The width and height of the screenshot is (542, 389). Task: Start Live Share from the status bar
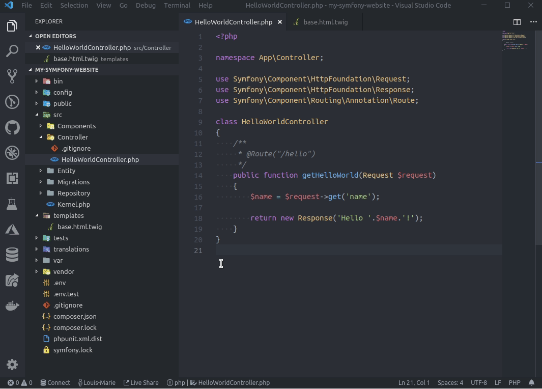(x=141, y=383)
